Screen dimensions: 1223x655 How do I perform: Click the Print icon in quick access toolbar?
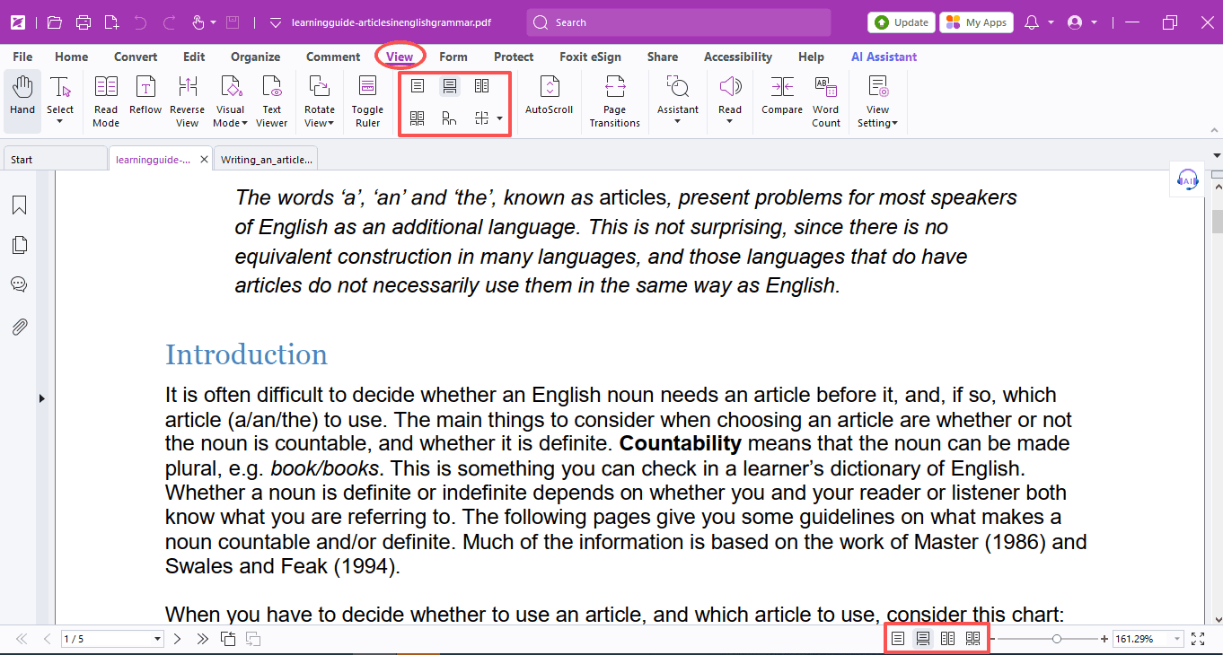pyautogui.click(x=84, y=22)
